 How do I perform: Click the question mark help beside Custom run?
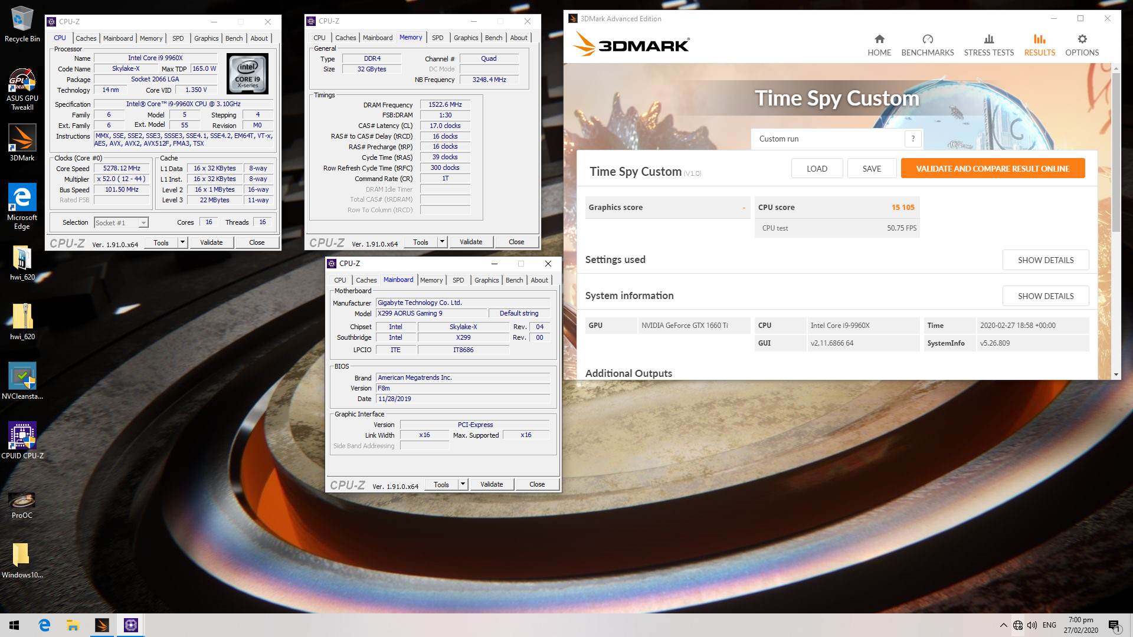point(913,139)
